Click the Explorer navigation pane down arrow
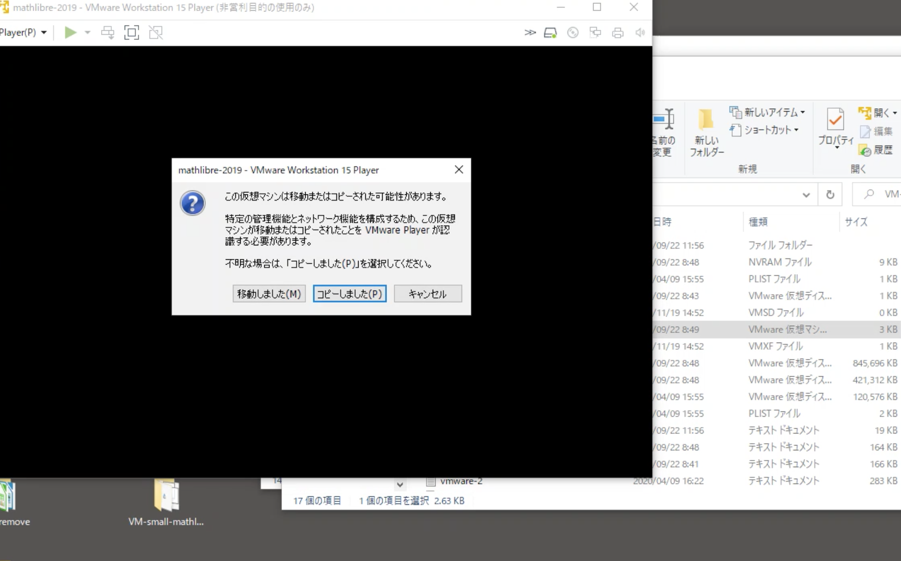This screenshot has width=901, height=561. (399, 484)
